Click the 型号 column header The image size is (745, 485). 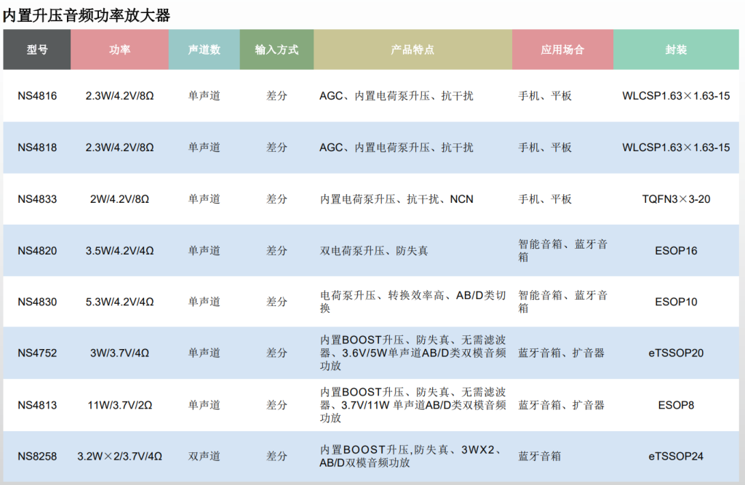point(37,49)
